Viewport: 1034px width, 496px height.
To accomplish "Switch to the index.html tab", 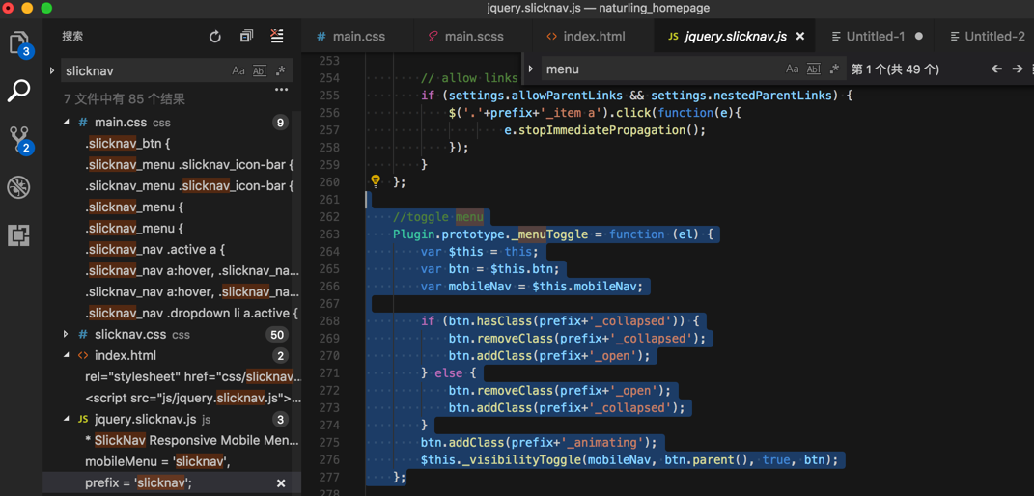I will tap(593, 37).
